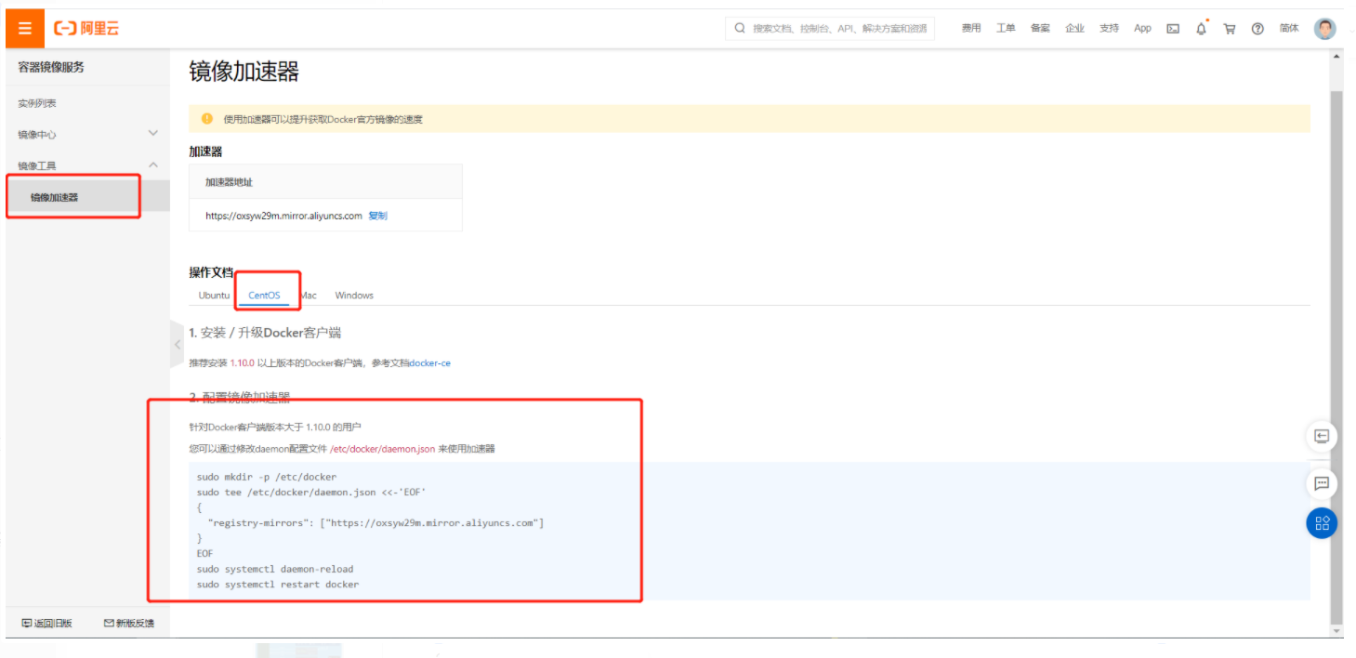Focus the top search input field
The height and width of the screenshot is (658, 1356).
coord(830,28)
